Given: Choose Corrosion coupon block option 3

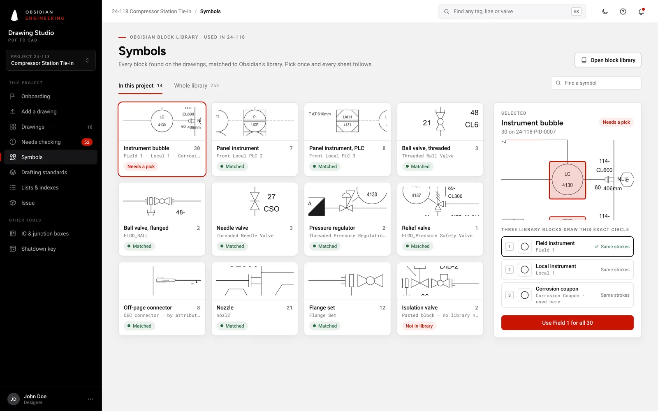Looking at the screenshot, I should (568, 295).
